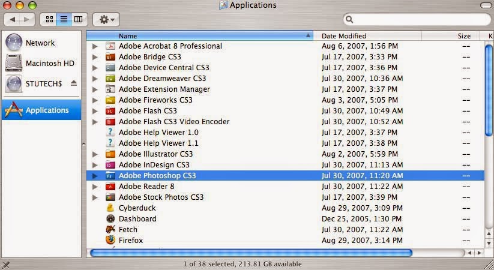The height and width of the screenshot is (270, 494).
Task: Expand the Adobe Fireworks CS3 folder
Action: (95, 100)
